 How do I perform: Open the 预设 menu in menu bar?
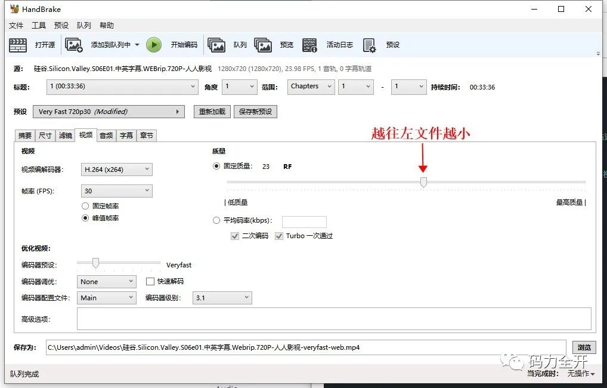(x=61, y=26)
